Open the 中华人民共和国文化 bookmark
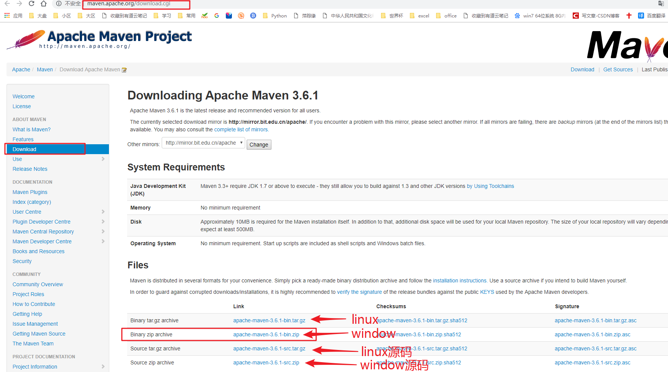668x372 pixels. (348, 16)
